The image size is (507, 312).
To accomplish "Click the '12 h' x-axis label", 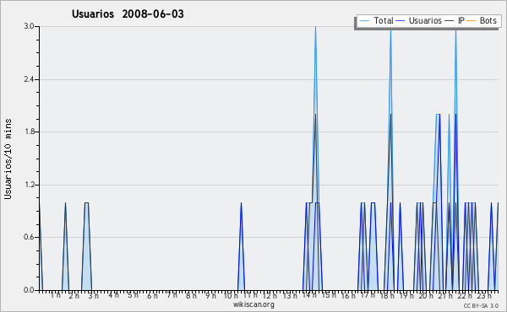I will [x=270, y=295].
